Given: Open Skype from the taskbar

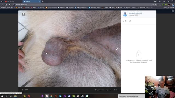Looking at the screenshot, I should pos(60,96).
